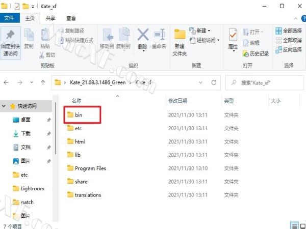The width and height of the screenshot is (306, 229).
Task: Select the html folder
Action: click(76, 141)
